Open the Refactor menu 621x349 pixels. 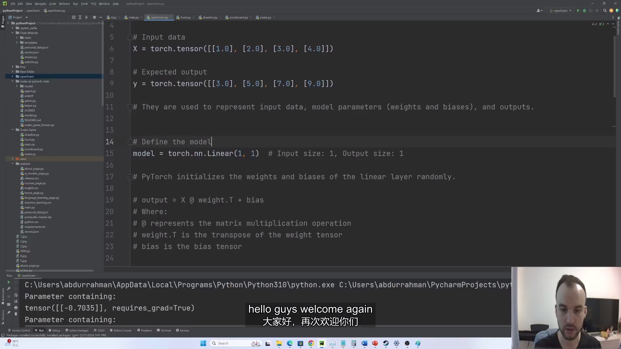pos(64,4)
